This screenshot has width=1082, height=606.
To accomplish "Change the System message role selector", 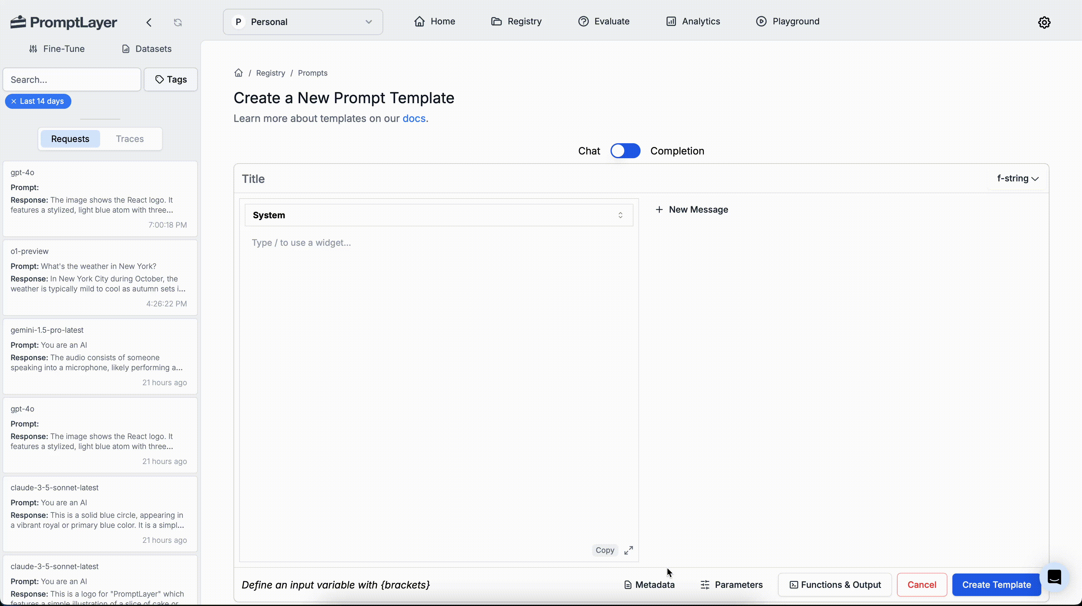I will point(439,215).
